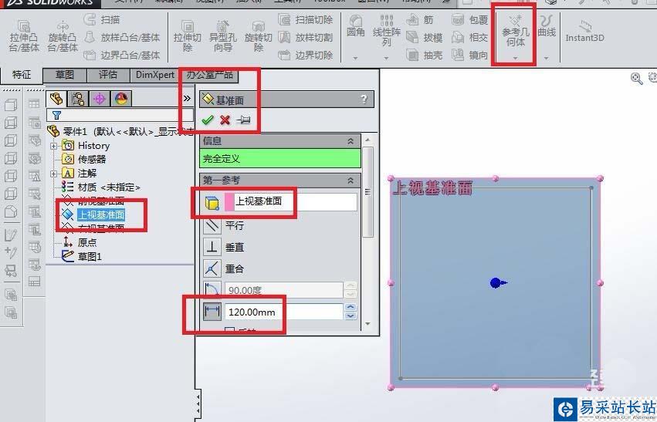Expand the History tree node
The height and width of the screenshot is (422, 657).
[x=53, y=146]
